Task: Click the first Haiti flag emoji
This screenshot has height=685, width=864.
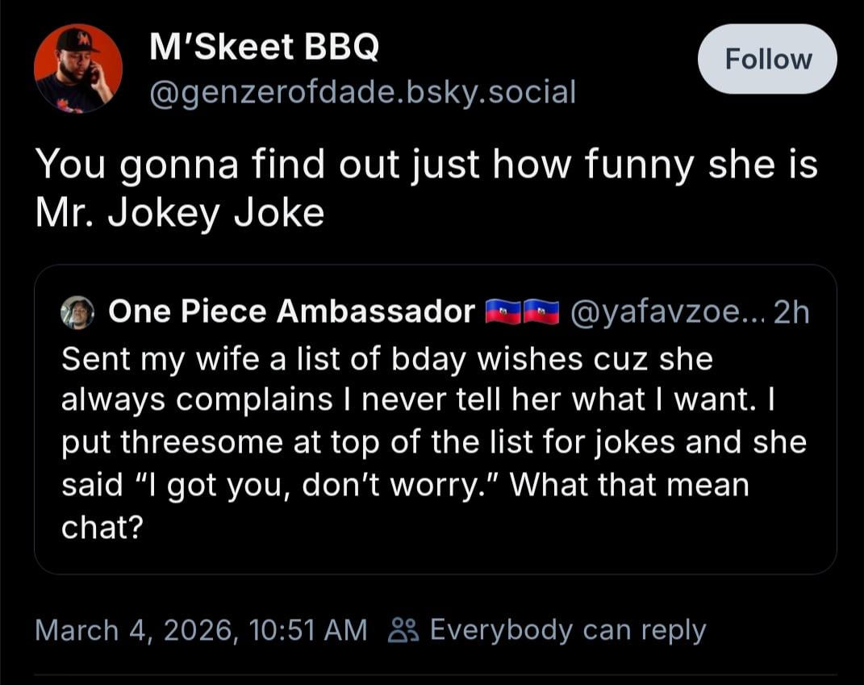Action: 503,312
